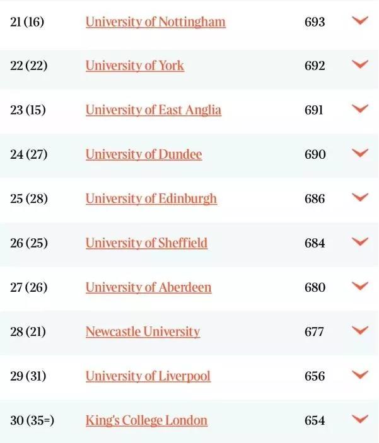
Task: Click the chevron beside University of Dundee
Action: coord(359,153)
